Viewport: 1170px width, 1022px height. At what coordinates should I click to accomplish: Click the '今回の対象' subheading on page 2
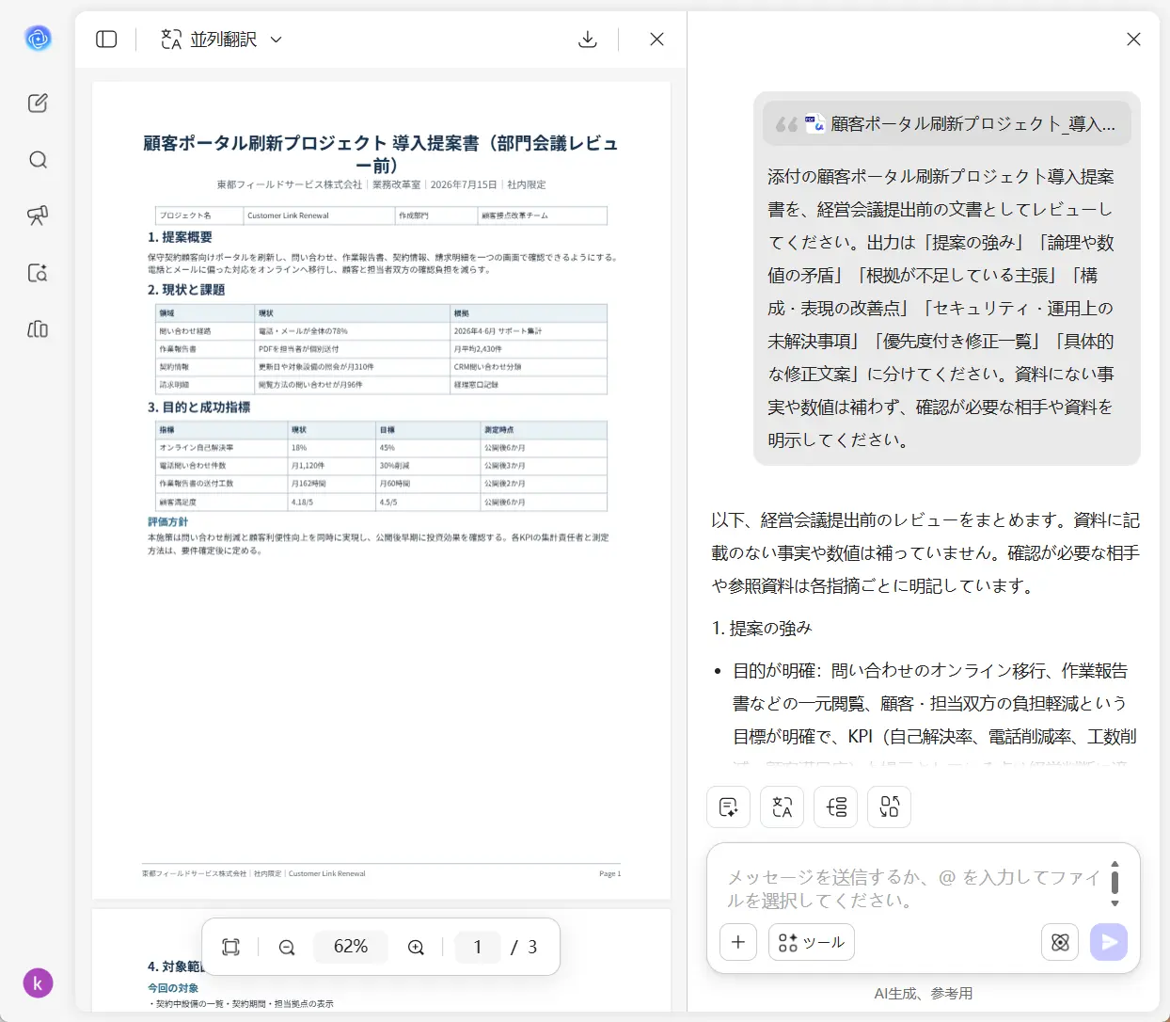(x=173, y=988)
